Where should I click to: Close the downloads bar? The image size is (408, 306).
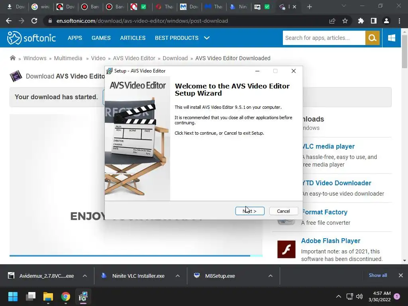401,275
